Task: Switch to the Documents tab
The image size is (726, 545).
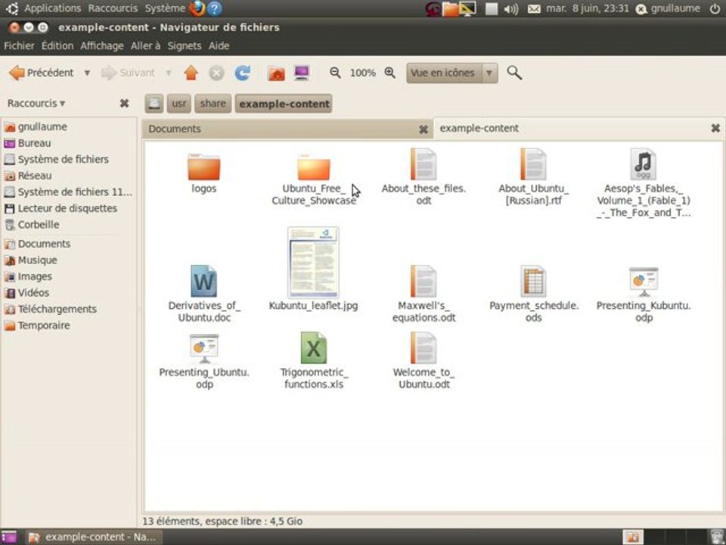Action: [287, 129]
